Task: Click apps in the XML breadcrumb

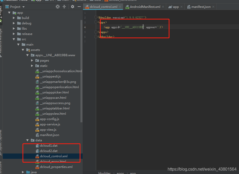Action: pos(120,173)
